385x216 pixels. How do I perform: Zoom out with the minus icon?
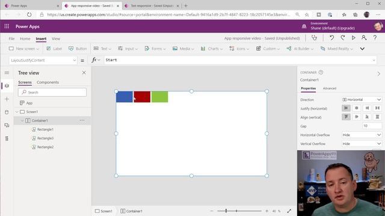(x=212, y=211)
